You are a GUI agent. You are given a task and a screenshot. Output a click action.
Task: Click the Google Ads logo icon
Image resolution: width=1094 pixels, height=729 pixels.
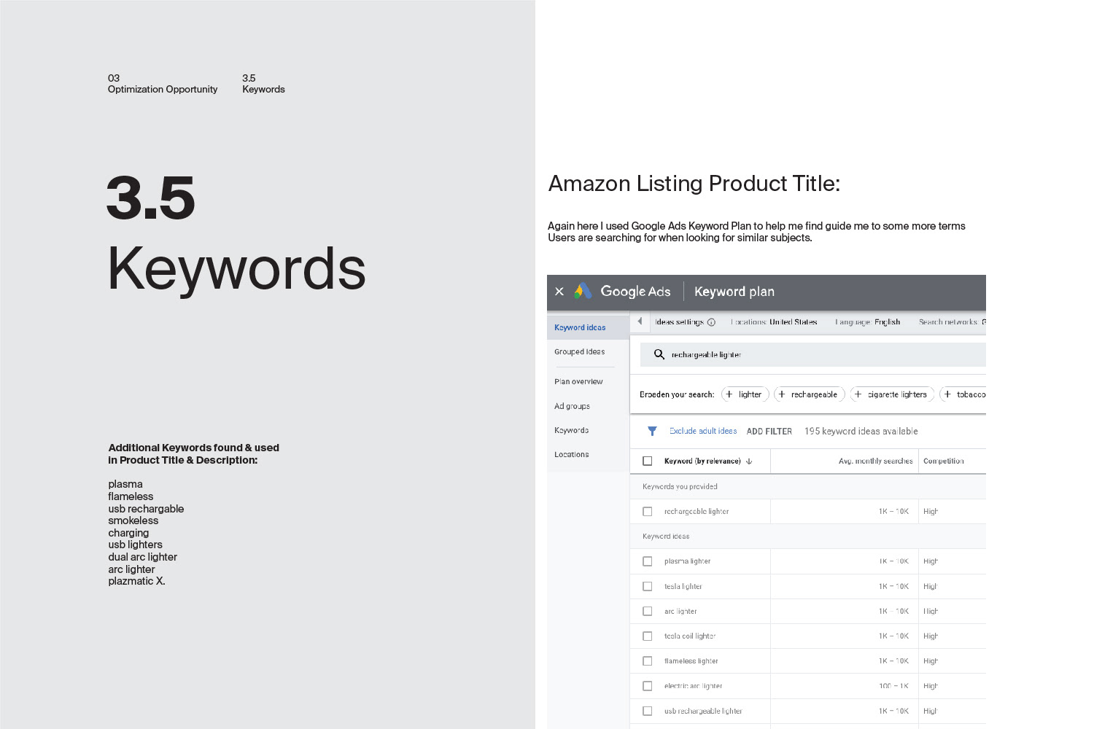pyautogui.click(x=583, y=291)
